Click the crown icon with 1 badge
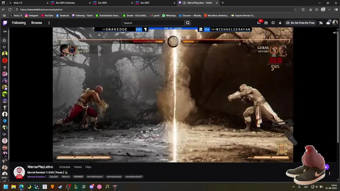This screenshot has height=191, width=340. pyautogui.click(x=328, y=23)
